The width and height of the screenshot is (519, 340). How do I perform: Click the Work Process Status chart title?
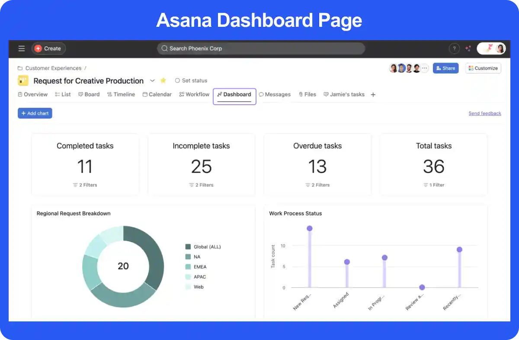click(x=295, y=213)
